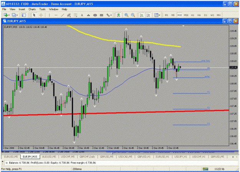Select the Crosshair tool

(x=41, y=15)
